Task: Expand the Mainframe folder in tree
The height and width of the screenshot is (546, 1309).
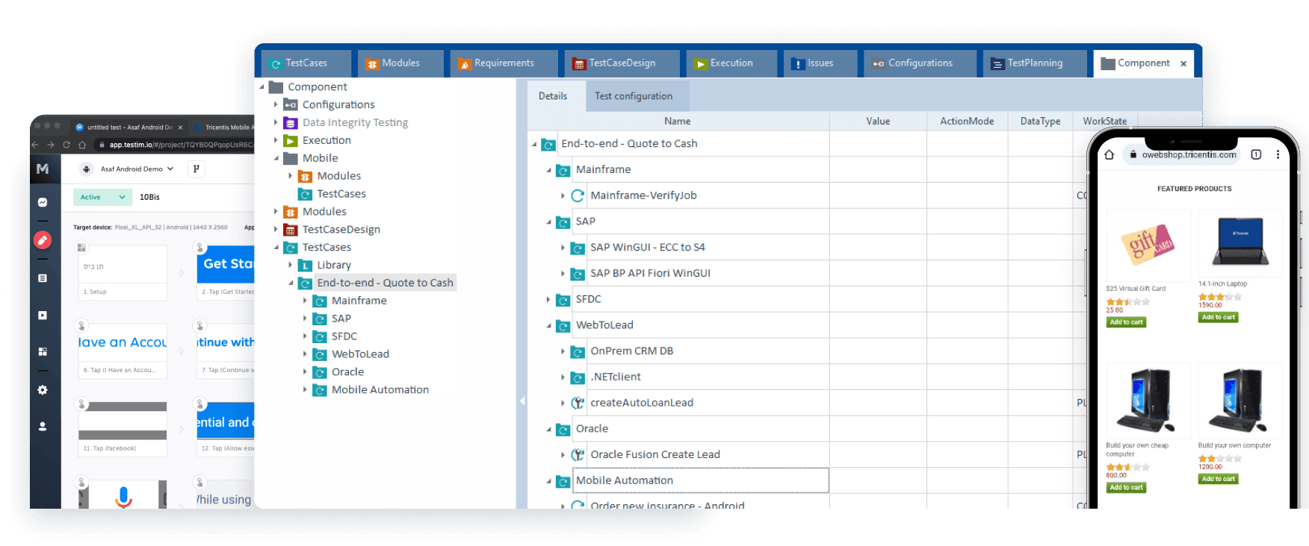Action: [x=305, y=301]
